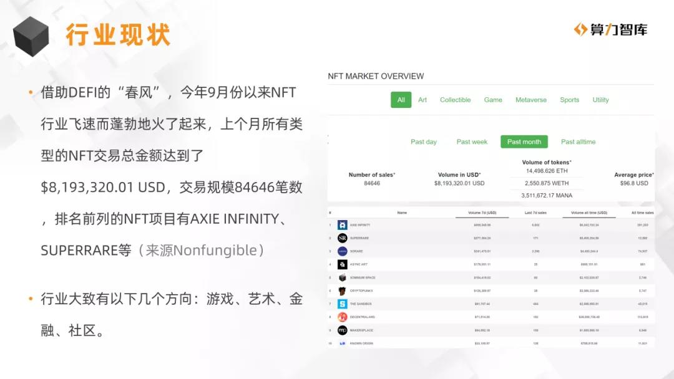674x379 pixels.
Task: Select the AXIE INFINITY project logo icon
Action: point(341,225)
